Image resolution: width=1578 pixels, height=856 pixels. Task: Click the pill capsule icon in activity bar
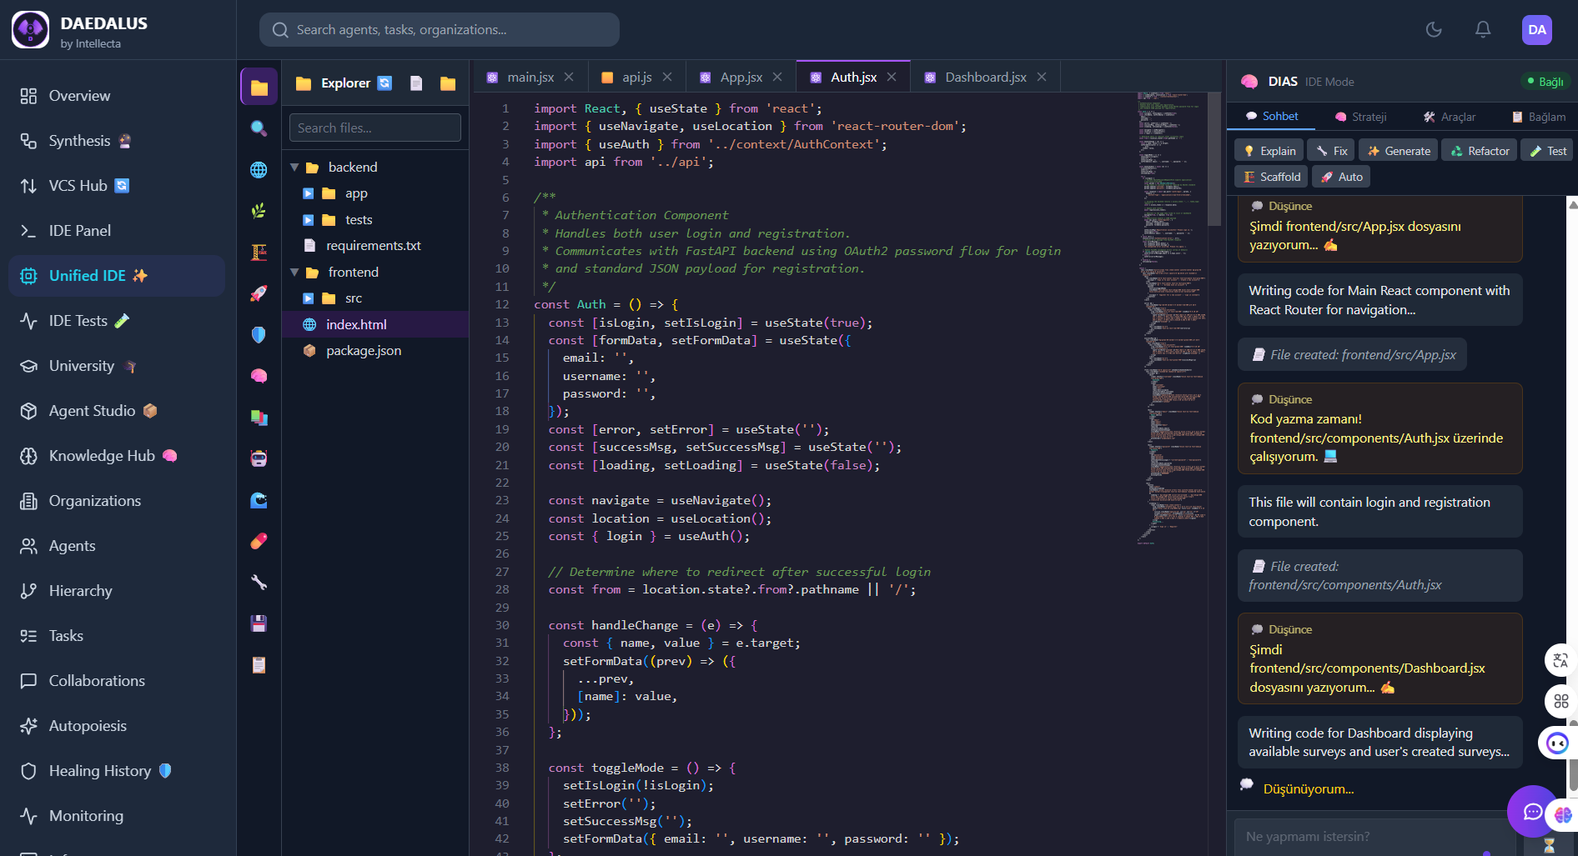tap(259, 541)
